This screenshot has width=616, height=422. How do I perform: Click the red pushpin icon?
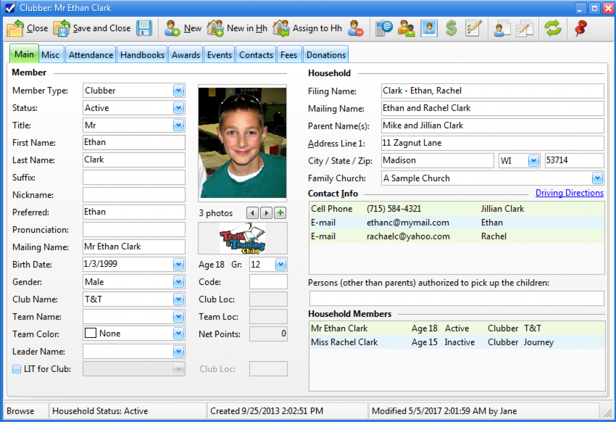click(x=580, y=28)
